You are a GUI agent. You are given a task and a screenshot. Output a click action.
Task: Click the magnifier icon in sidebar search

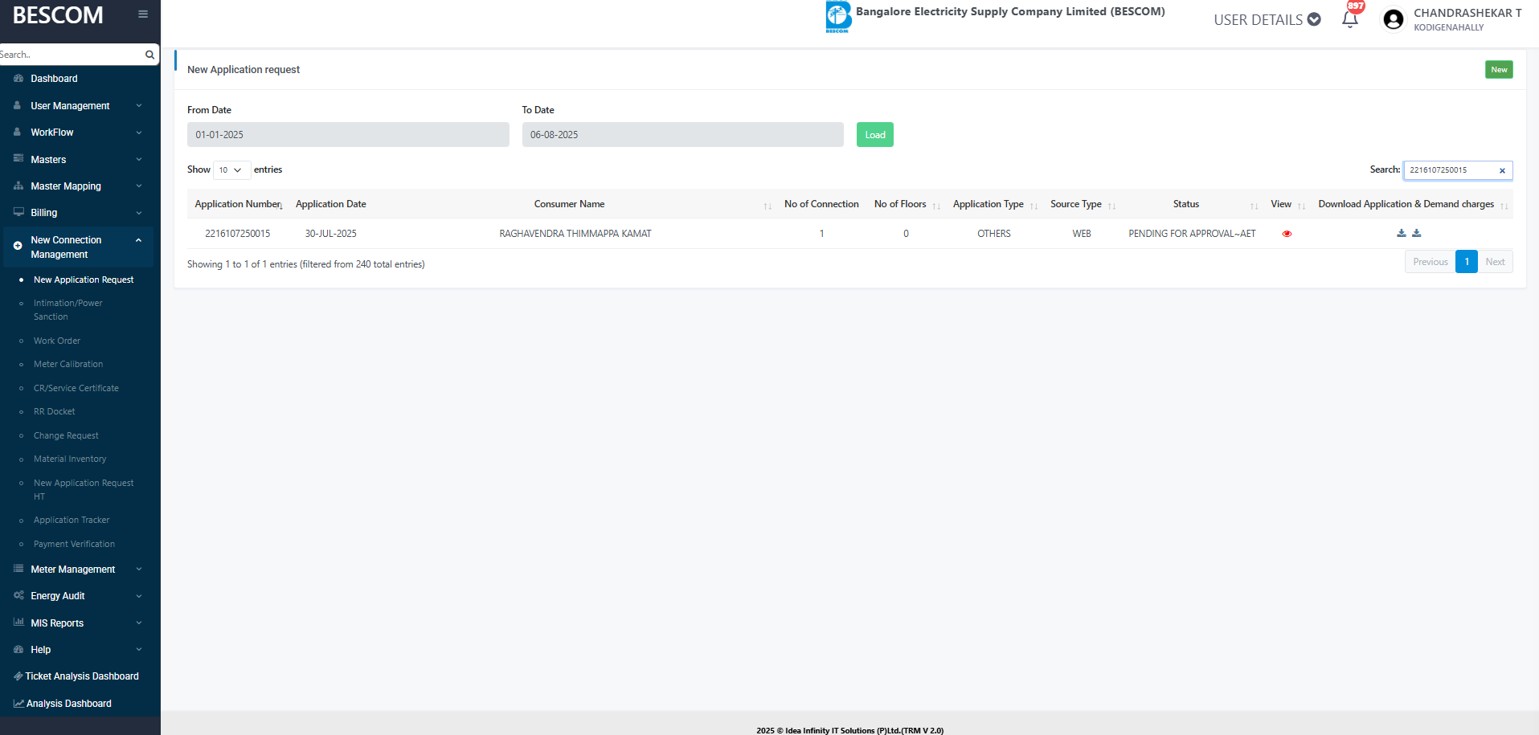point(149,55)
